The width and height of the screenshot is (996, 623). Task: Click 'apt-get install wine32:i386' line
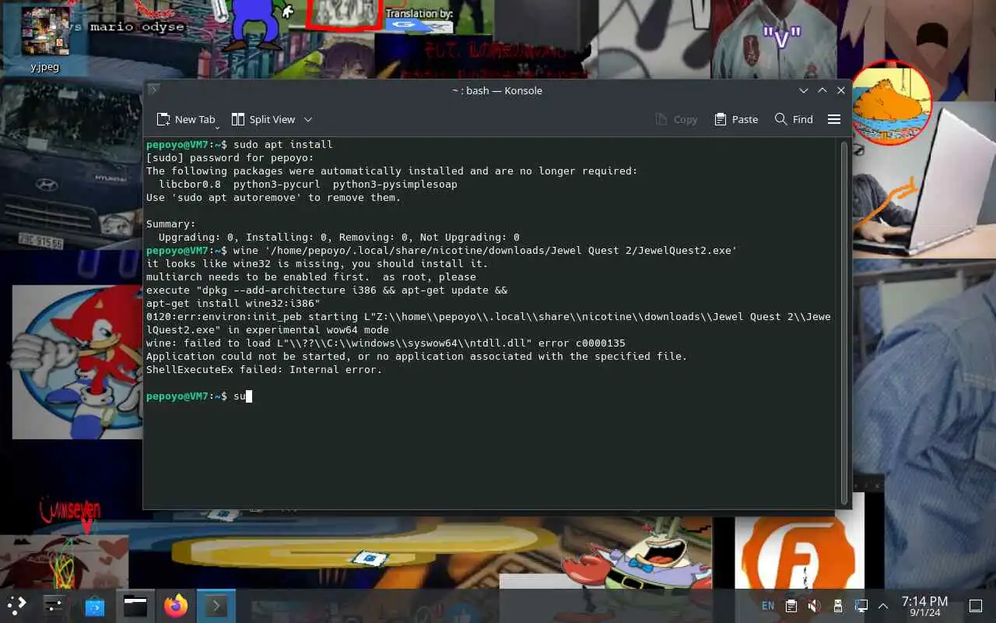[x=233, y=303]
